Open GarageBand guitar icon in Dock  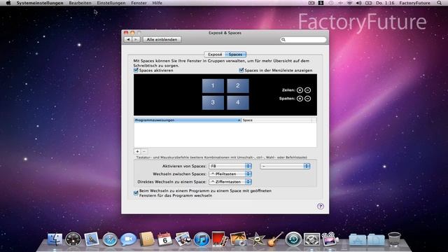coord(275,239)
